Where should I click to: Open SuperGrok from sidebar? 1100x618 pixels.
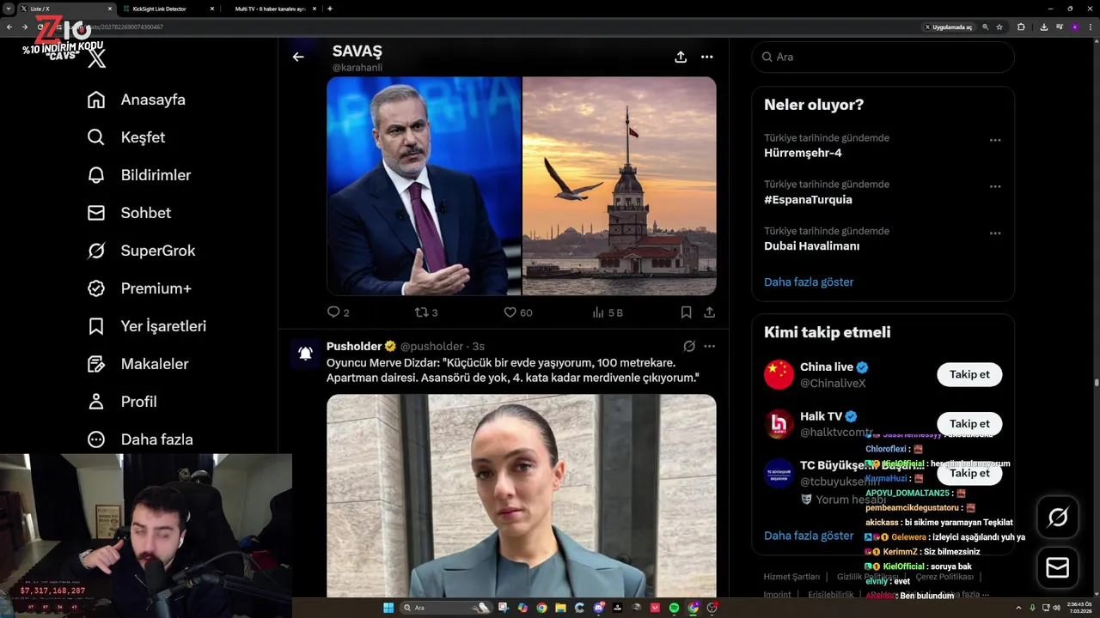click(x=141, y=251)
